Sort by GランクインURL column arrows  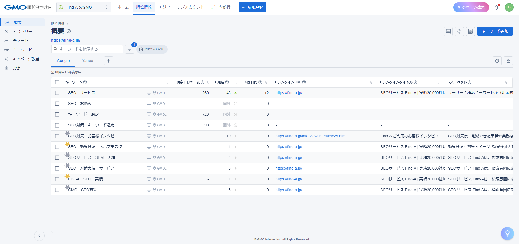pyautogui.click(x=371, y=82)
